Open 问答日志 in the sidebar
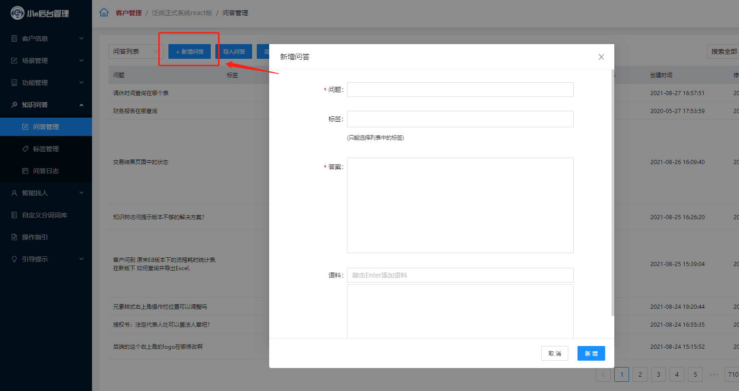This screenshot has height=391, width=739. pos(46,171)
